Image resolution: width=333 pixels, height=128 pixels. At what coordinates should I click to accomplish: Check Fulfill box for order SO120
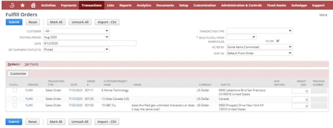[x=15, y=99]
